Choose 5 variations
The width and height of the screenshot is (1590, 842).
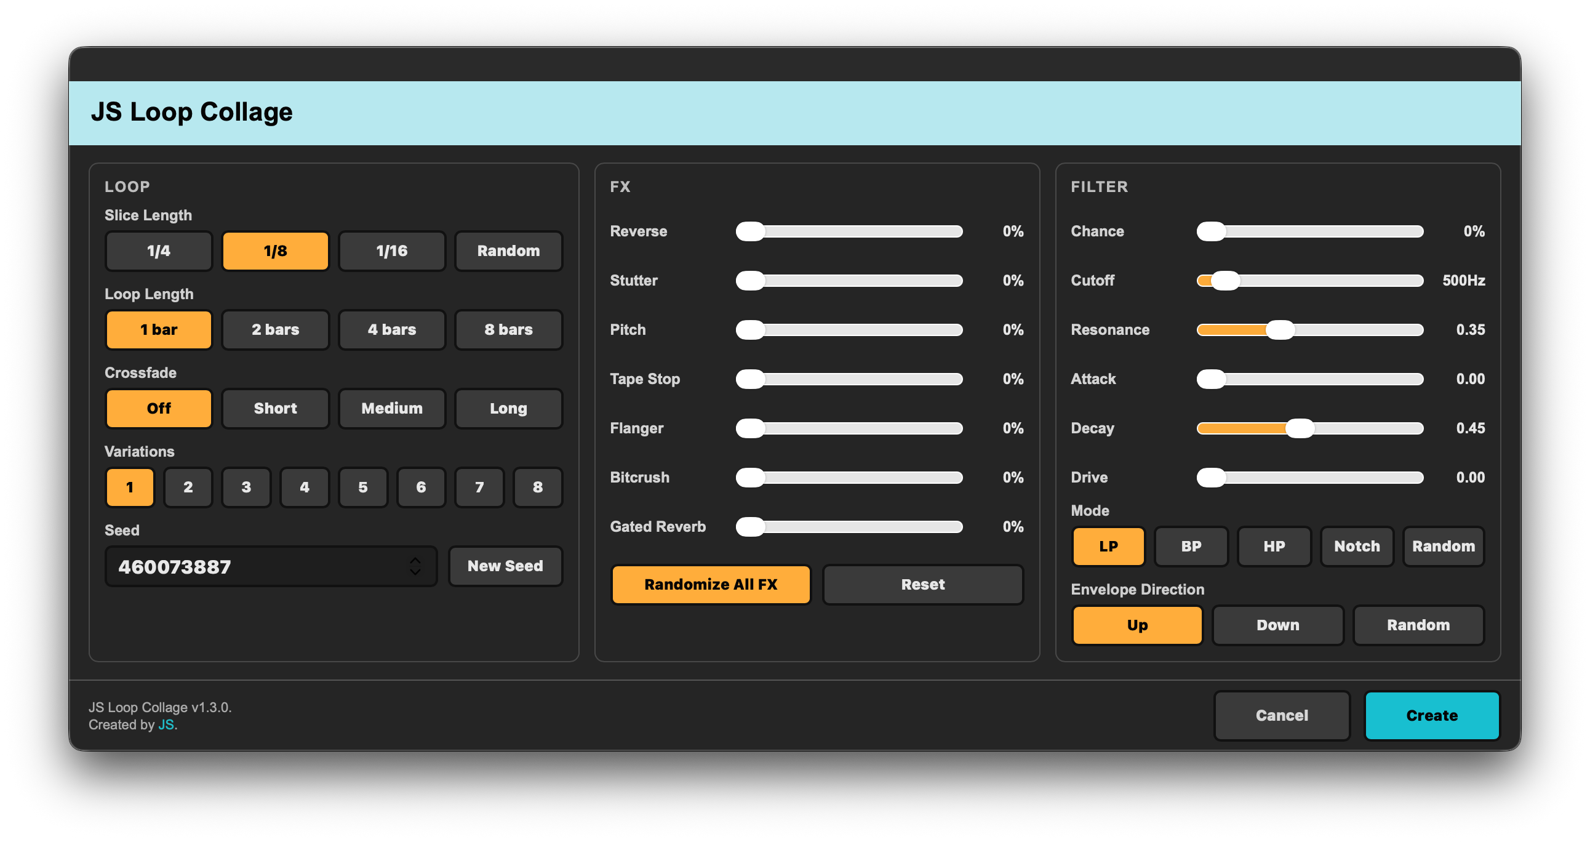363,487
